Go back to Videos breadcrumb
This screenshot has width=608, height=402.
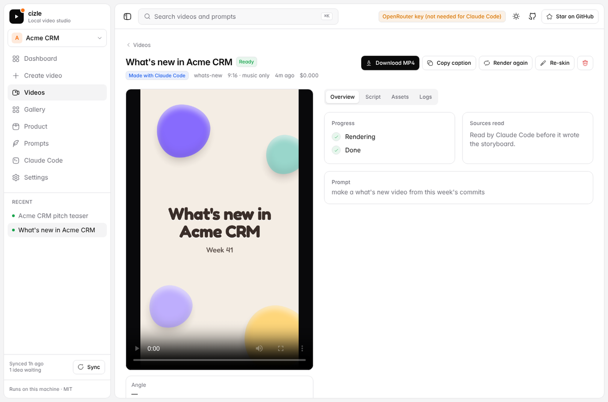[x=138, y=45]
